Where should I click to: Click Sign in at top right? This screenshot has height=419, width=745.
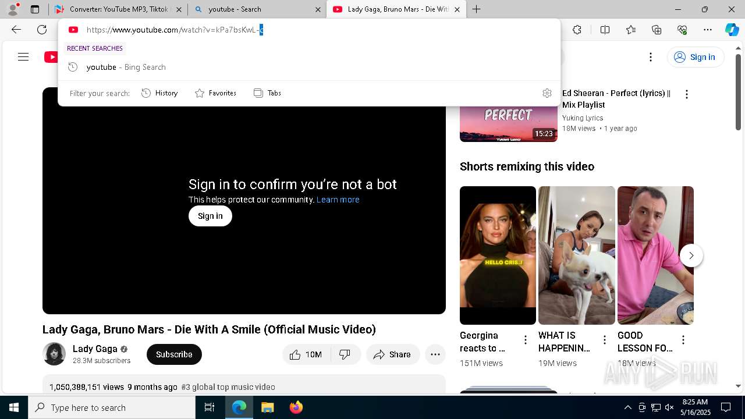(x=695, y=57)
